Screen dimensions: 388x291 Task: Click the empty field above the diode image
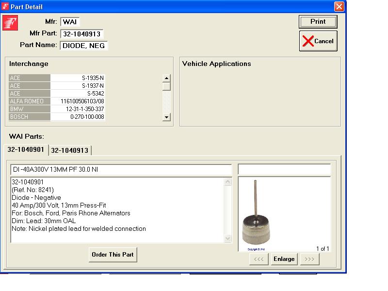tap(284, 169)
